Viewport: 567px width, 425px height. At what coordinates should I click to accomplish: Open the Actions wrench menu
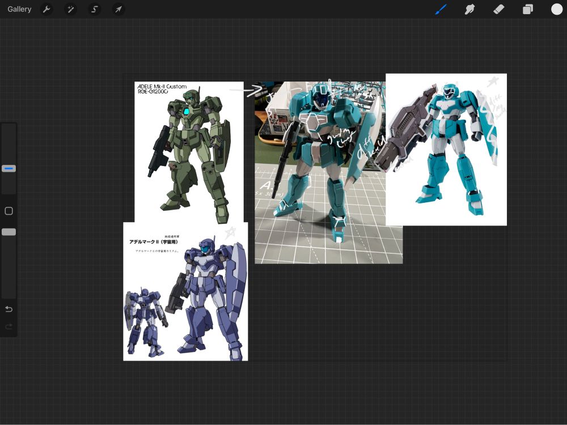pyautogui.click(x=46, y=9)
